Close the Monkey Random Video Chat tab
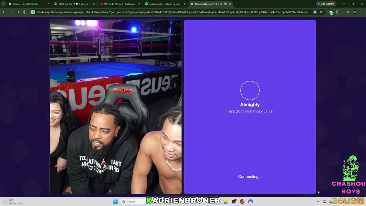Screen dimensions: 366x206 tap(230, 4)
